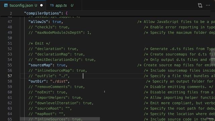Click line number 2 in sticky header

point(11,13)
